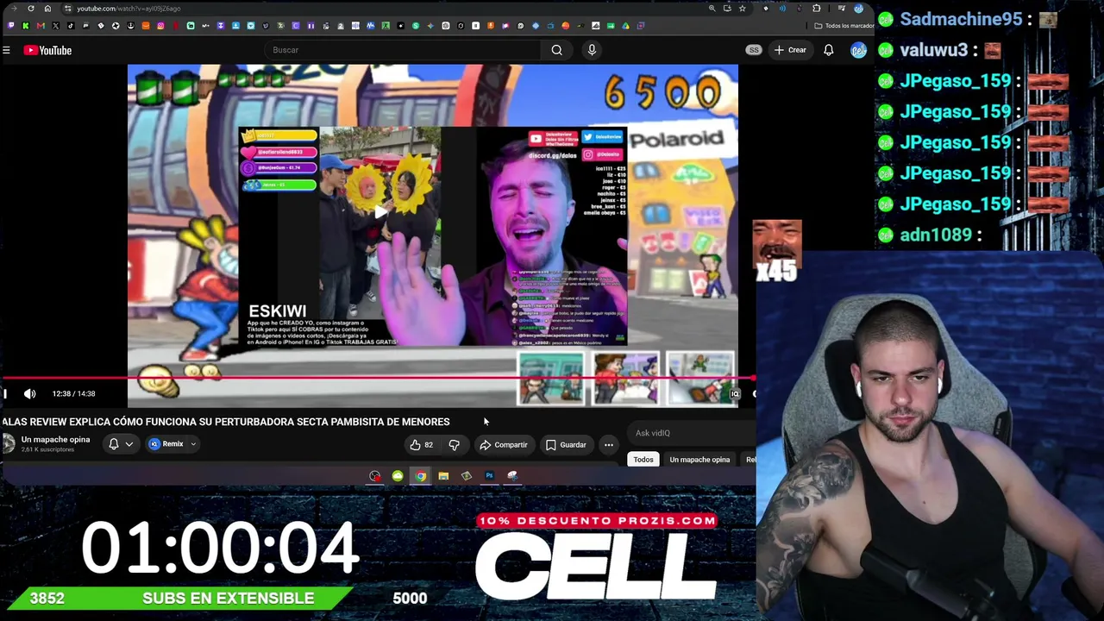Click the vidIQ icon in the player controls
Image resolution: width=1104 pixels, height=621 pixels.
[735, 393]
